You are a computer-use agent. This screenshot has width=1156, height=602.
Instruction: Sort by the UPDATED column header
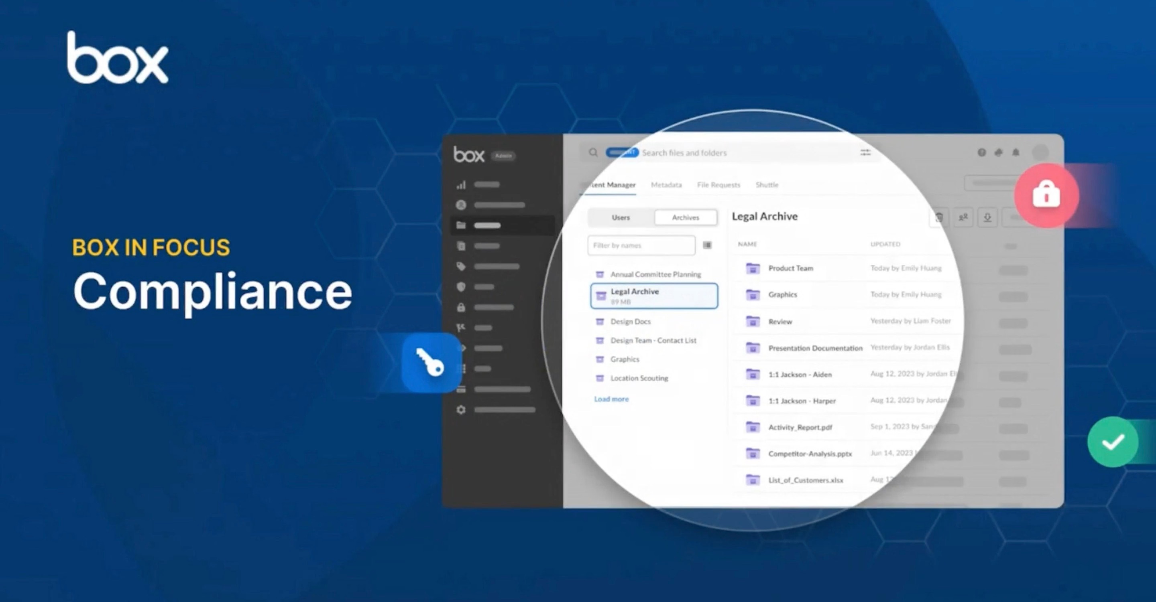pyautogui.click(x=885, y=244)
